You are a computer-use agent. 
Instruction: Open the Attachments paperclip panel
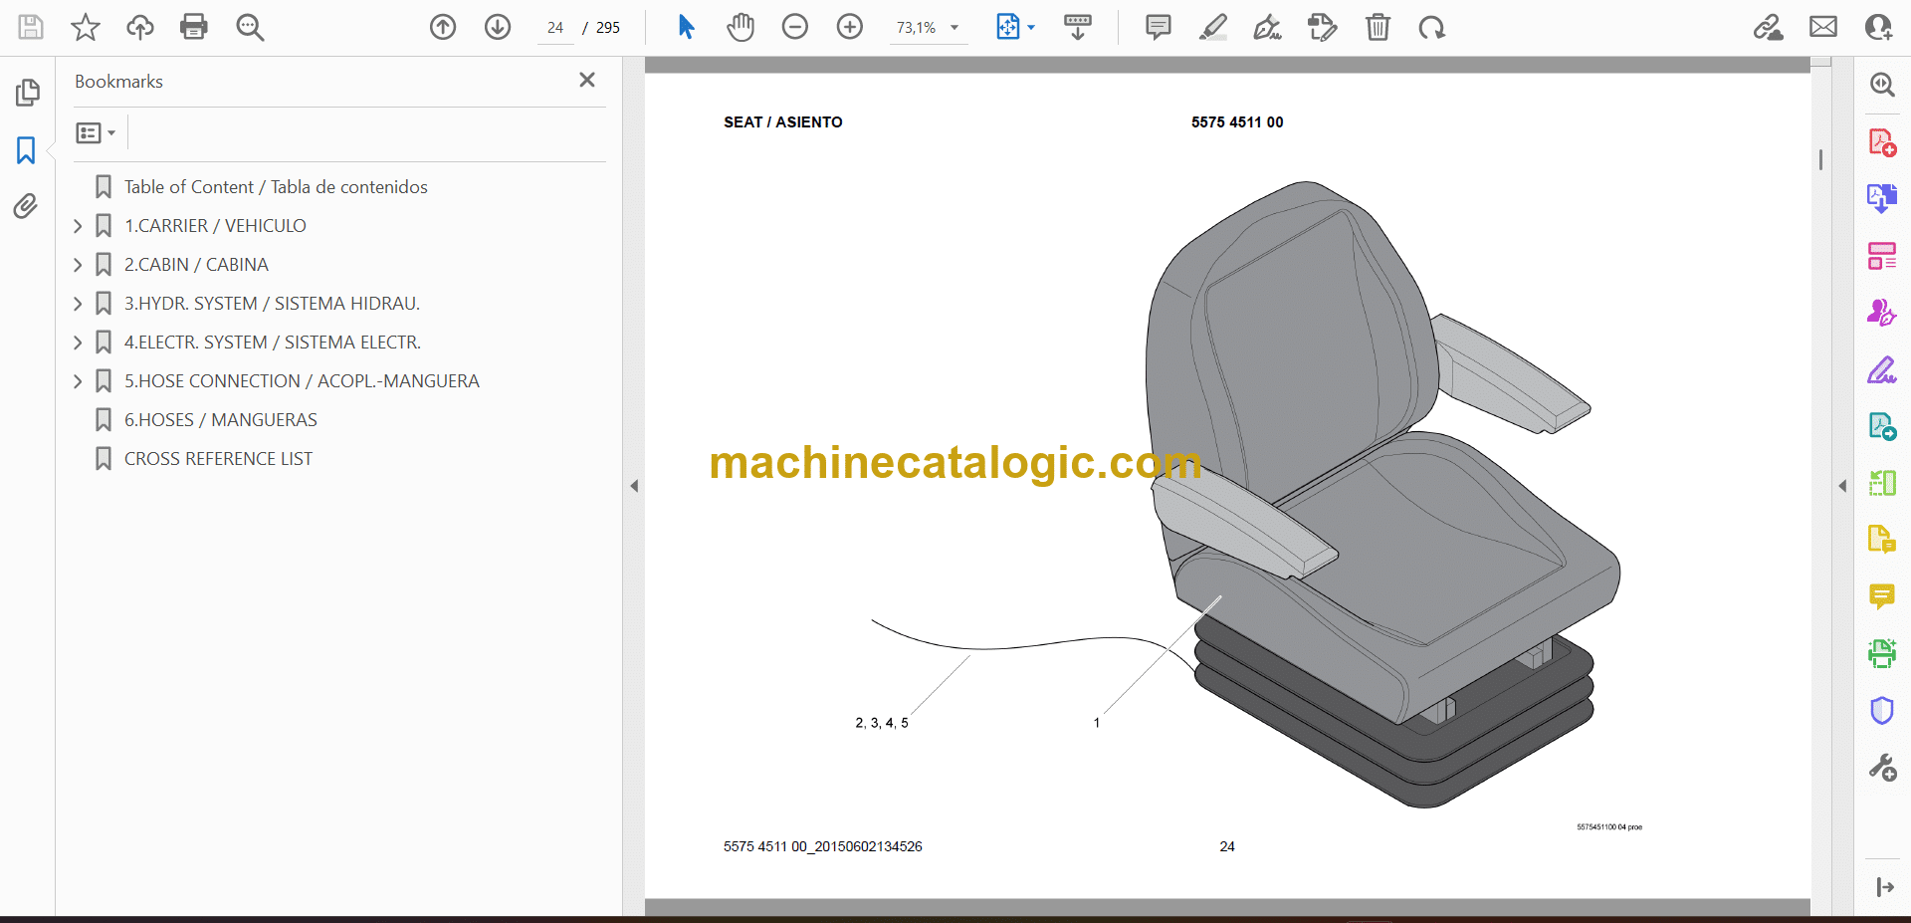tap(26, 206)
